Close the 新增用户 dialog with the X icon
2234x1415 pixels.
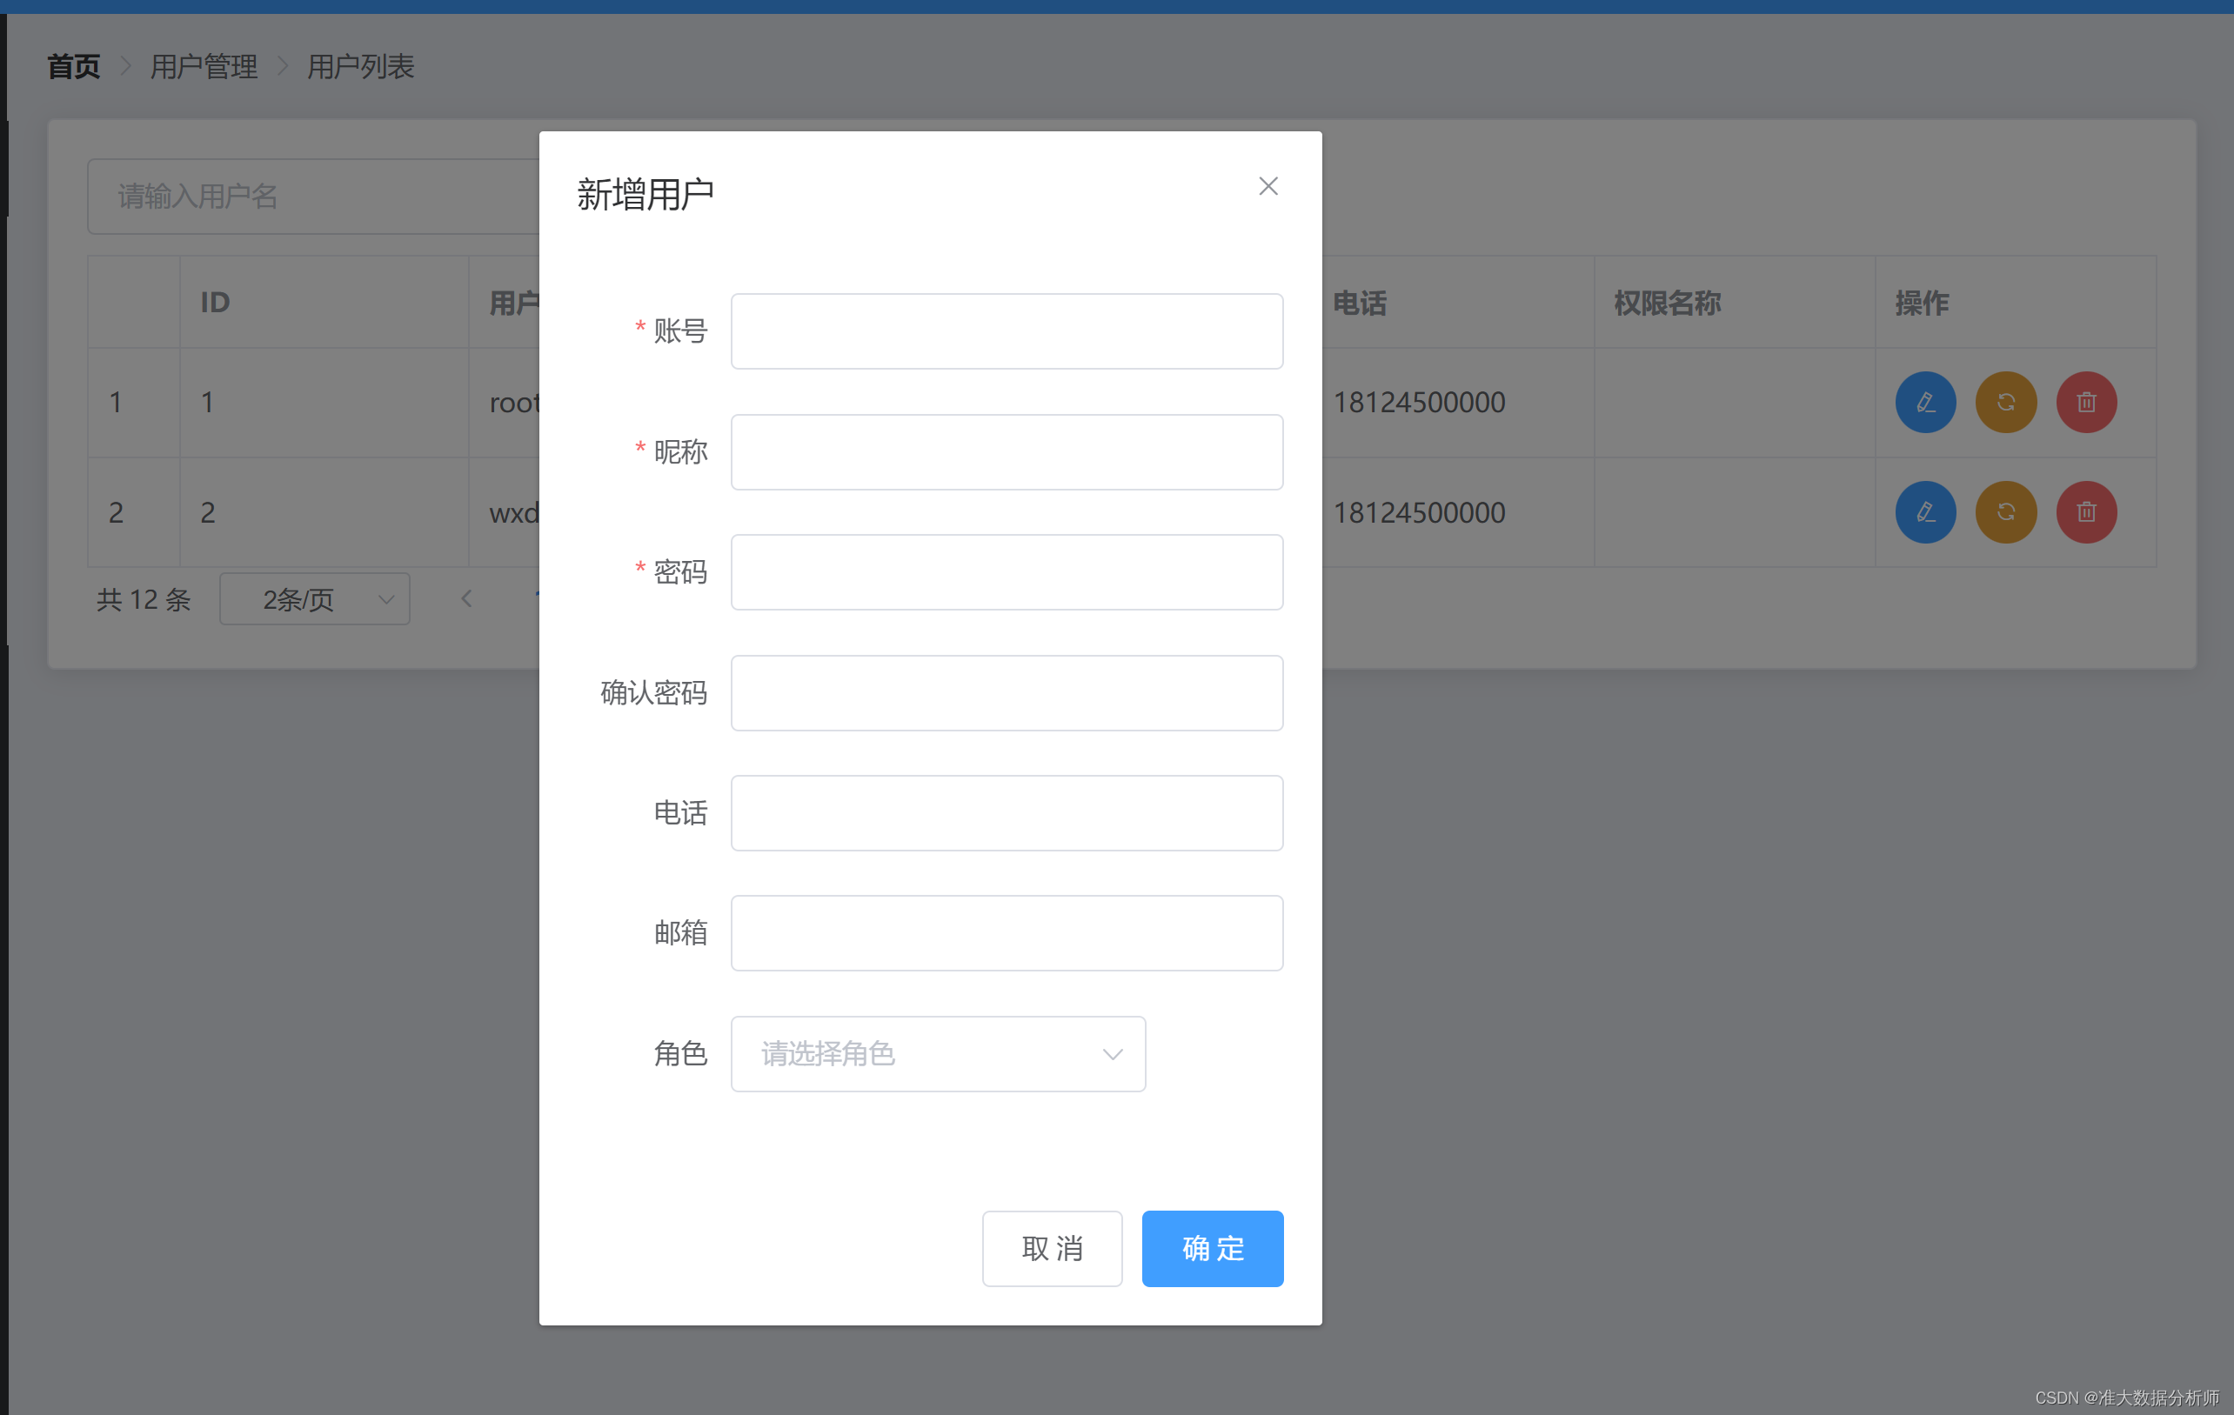(1267, 186)
